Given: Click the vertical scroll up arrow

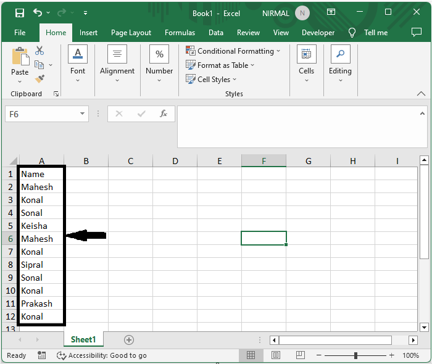Looking at the screenshot, I should coord(425,160).
